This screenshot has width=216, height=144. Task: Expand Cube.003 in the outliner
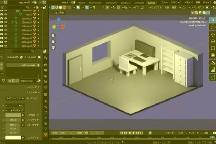click(x=39, y=26)
